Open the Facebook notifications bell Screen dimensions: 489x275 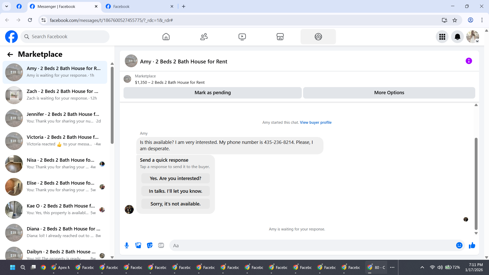457,37
